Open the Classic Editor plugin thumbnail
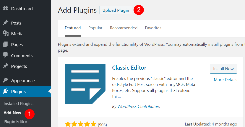The height and width of the screenshot is (127, 245). pos(85,84)
